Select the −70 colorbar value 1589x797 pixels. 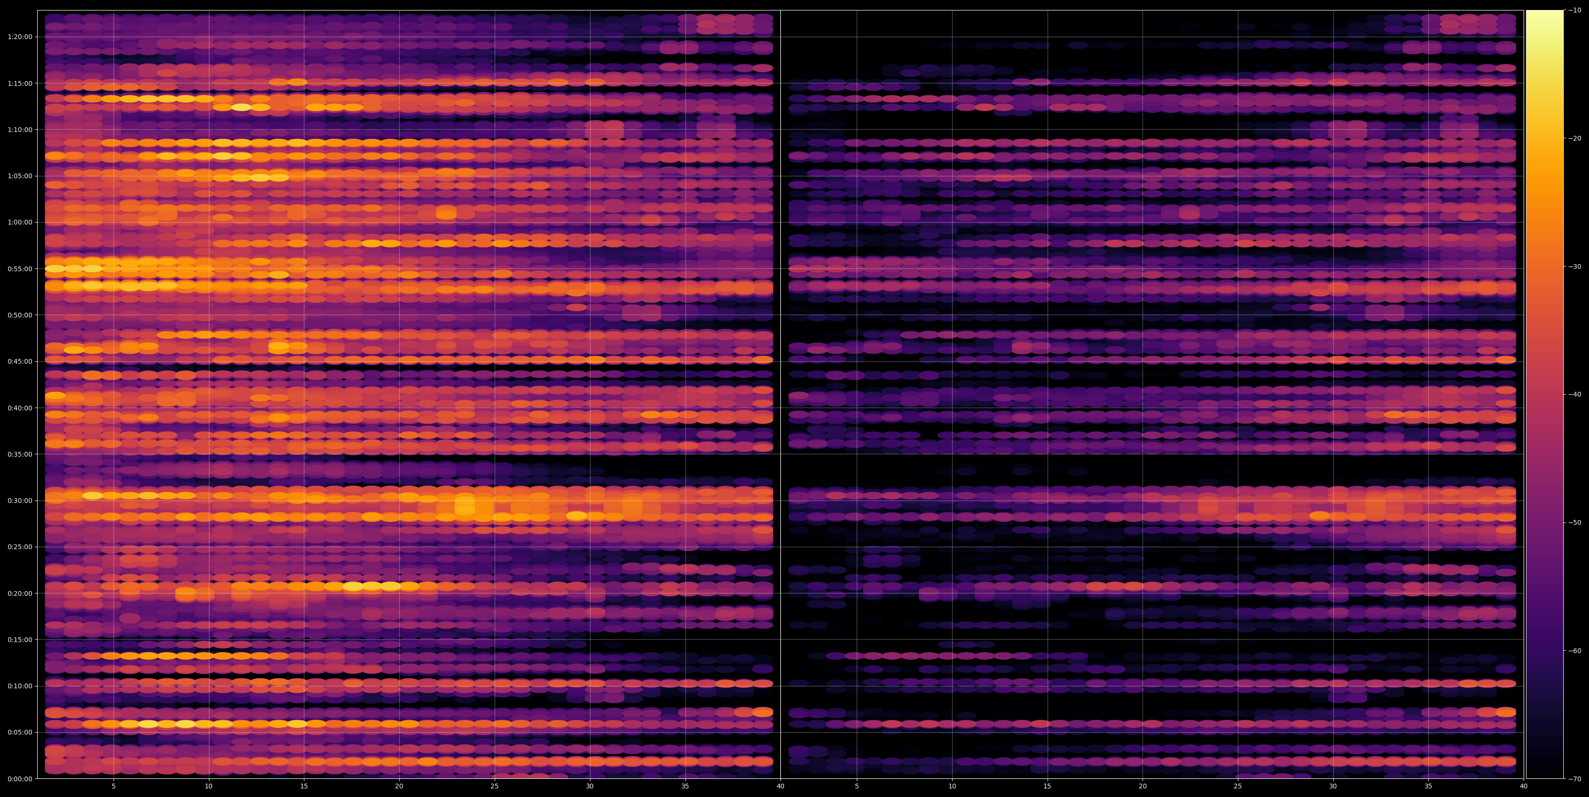[x=1574, y=779]
